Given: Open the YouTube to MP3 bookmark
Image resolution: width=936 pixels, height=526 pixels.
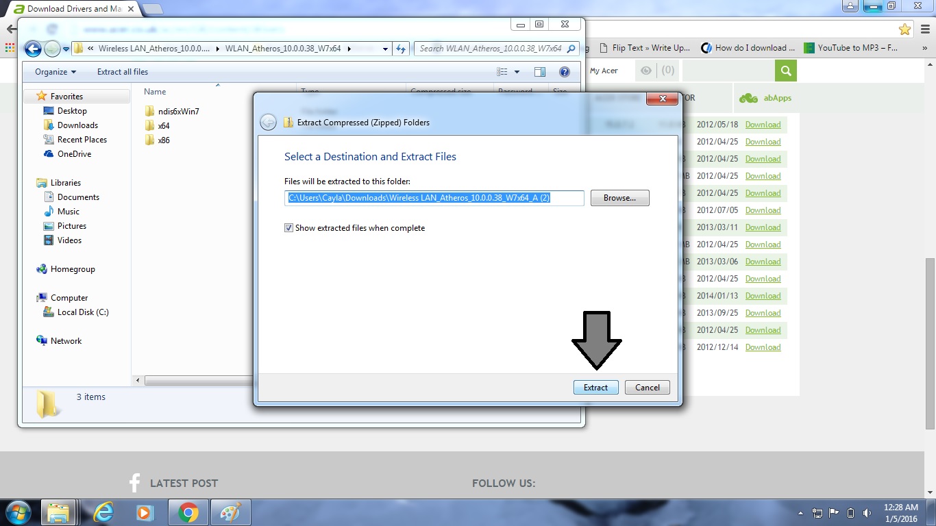Looking at the screenshot, I should 851,48.
